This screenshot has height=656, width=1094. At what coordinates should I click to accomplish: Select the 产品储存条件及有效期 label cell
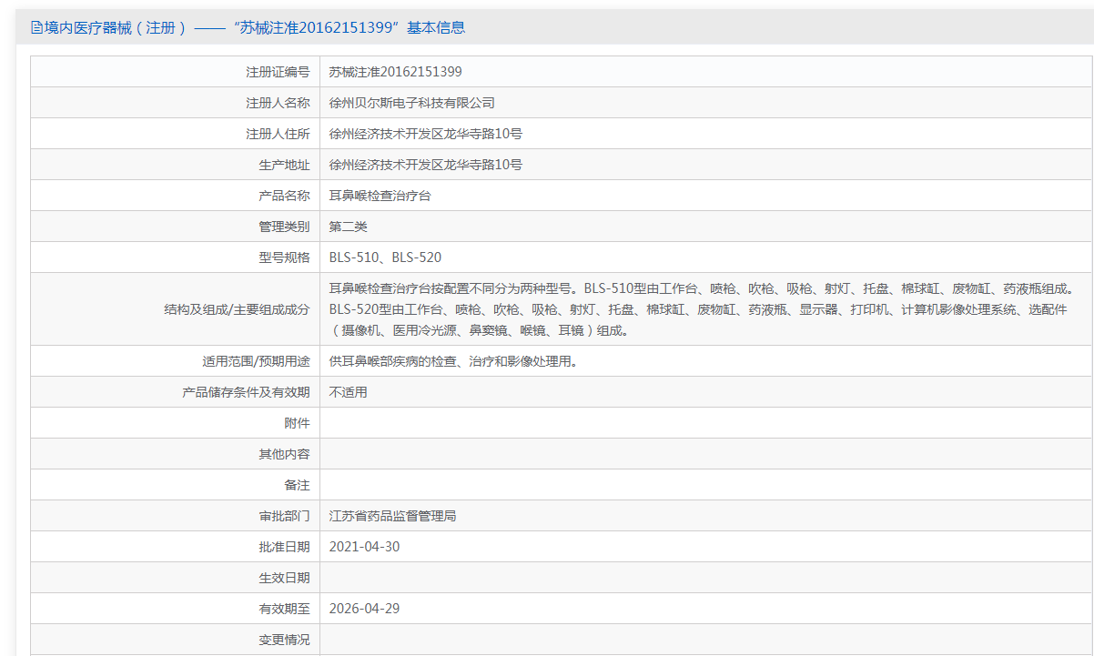coord(175,392)
